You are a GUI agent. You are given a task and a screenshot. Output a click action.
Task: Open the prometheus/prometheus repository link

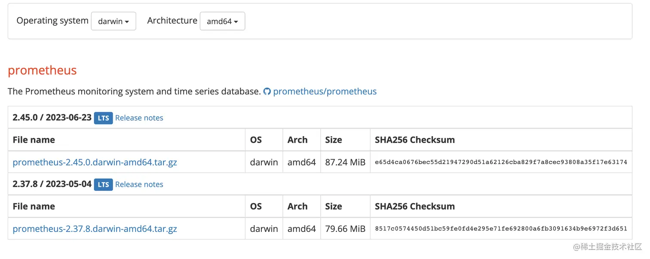coord(325,91)
